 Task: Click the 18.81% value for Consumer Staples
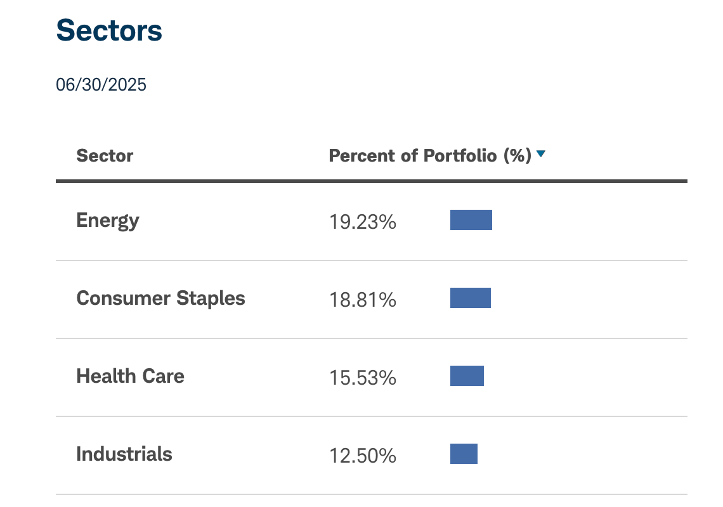click(x=362, y=300)
